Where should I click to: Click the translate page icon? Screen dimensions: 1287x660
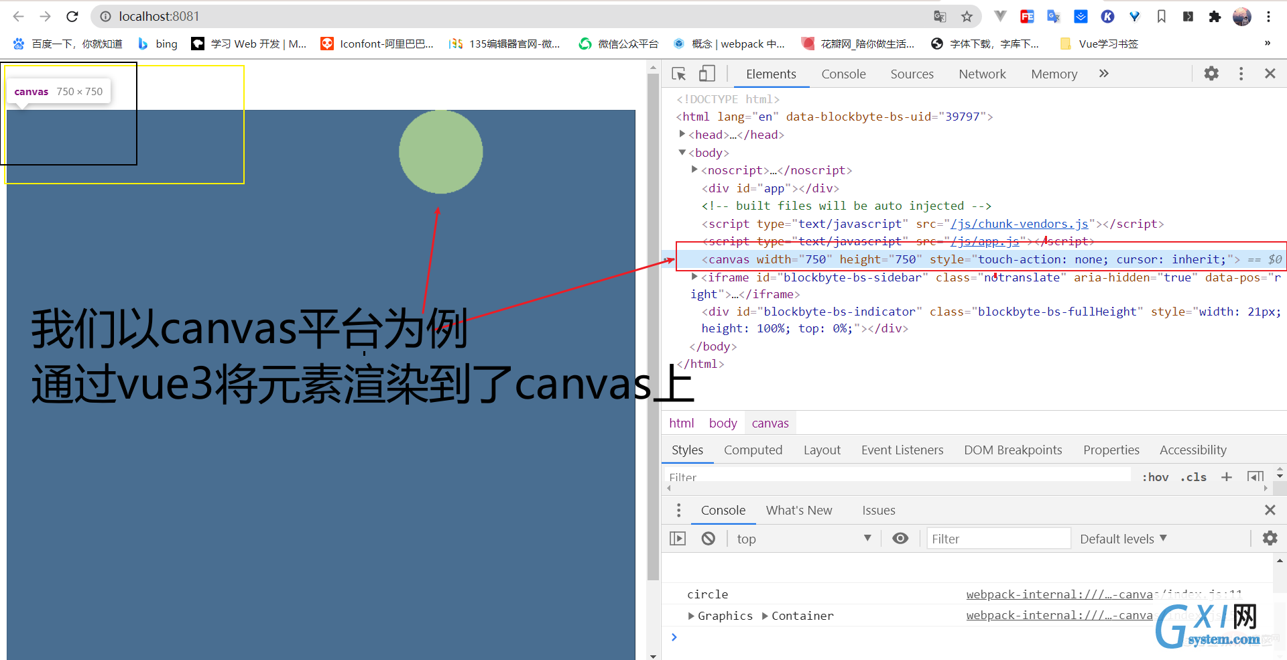tap(940, 16)
